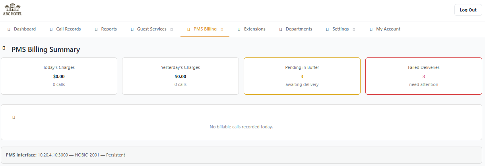Click the Departments tab icon
This screenshot has width=485, height=166.
point(281,29)
